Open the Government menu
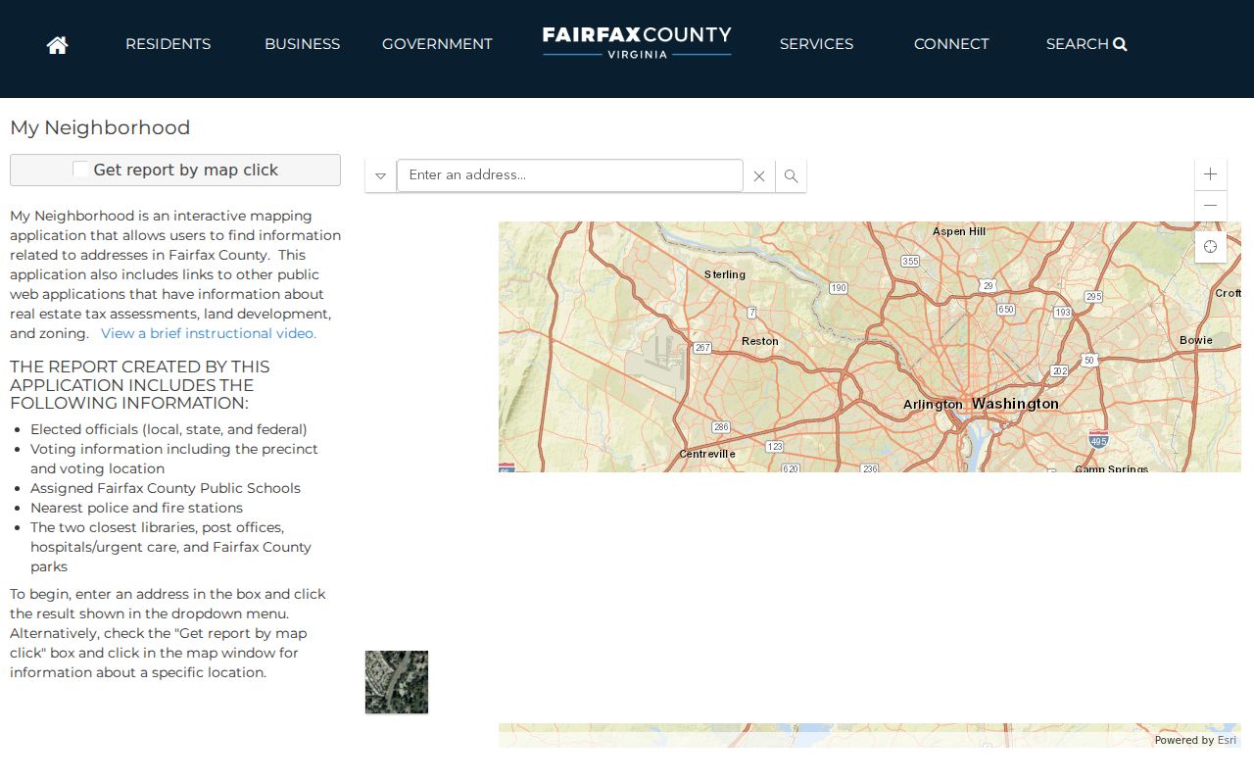This screenshot has height=784, width=1254. coord(437,44)
